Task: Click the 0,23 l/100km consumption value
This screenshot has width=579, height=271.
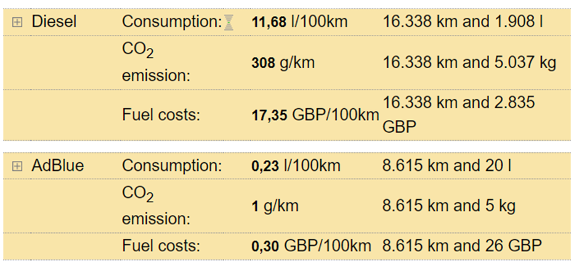Action: (296, 166)
